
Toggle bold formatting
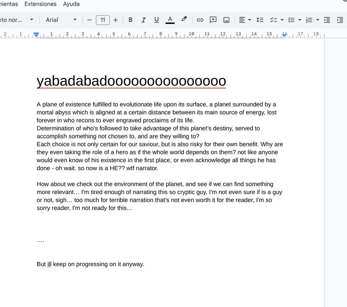click(130, 20)
